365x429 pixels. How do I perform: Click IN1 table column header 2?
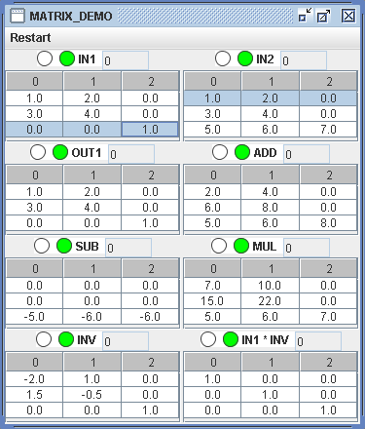151,81
